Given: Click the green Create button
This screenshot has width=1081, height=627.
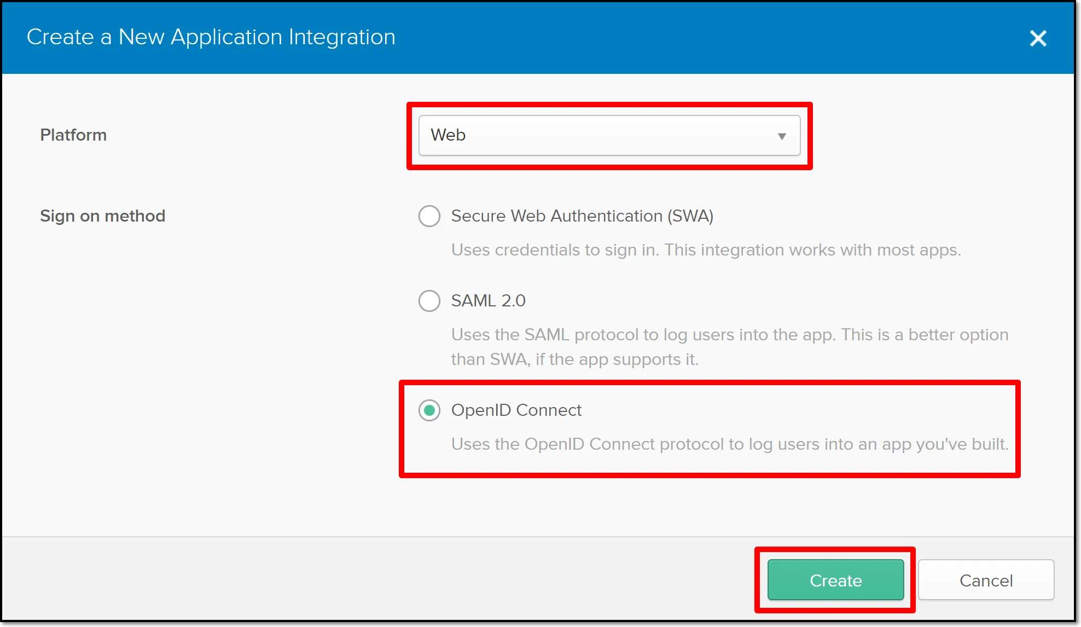Looking at the screenshot, I should [835, 580].
